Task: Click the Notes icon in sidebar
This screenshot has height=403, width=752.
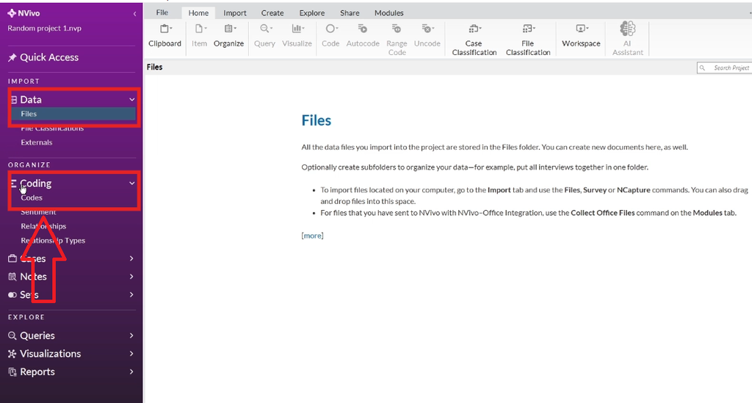Action: [12, 277]
